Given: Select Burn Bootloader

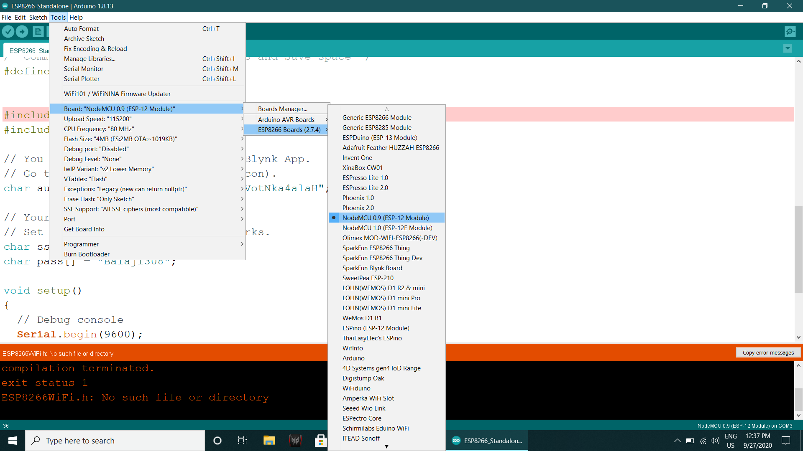Looking at the screenshot, I should click(x=147, y=254).
